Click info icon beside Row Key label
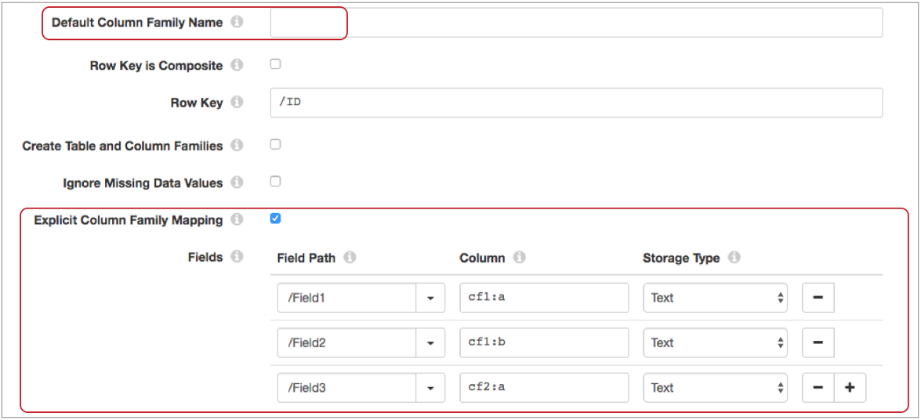The width and height of the screenshot is (921, 420). (237, 102)
